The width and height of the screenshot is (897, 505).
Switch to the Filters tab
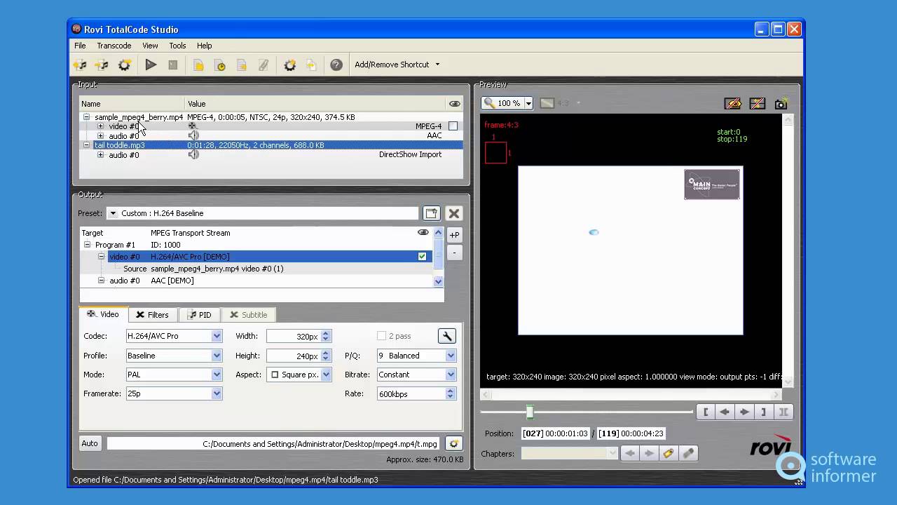pyautogui.click(x=153, y=315)
